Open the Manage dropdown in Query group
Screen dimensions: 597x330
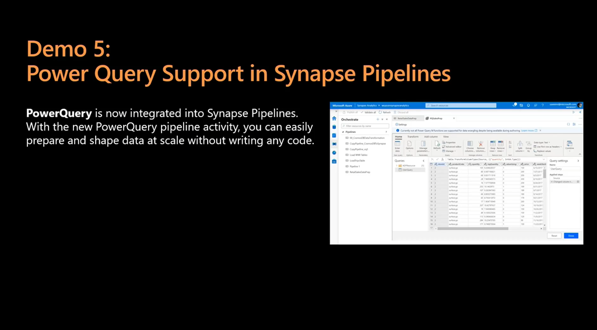coord(449,151)
